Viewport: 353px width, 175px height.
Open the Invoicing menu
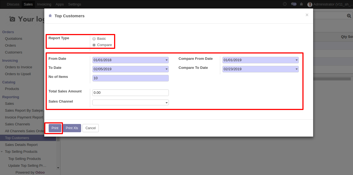(x=44, y=4)
